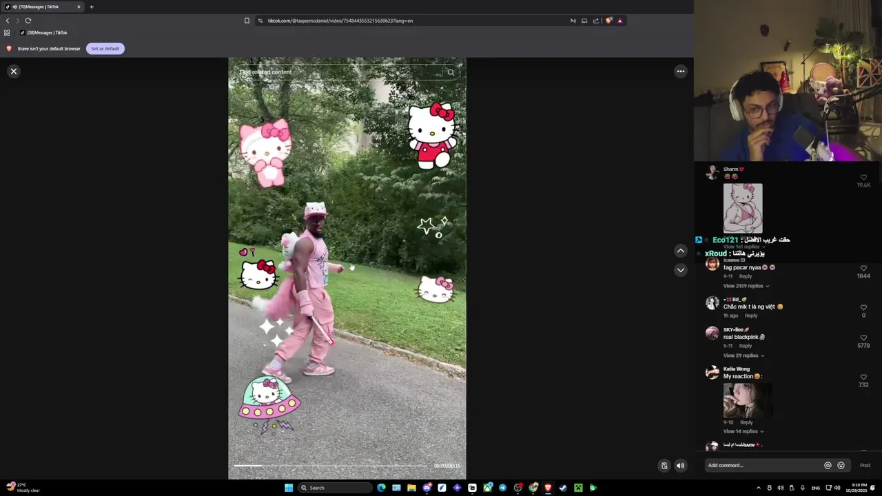This screenshot has width=882, height=496.
Task: Bookmark this page
Action: [247, 21]
